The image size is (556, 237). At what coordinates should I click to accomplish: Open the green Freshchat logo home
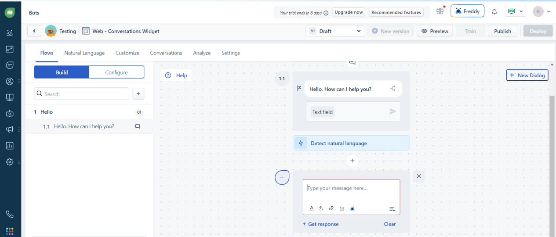point(10,13)
